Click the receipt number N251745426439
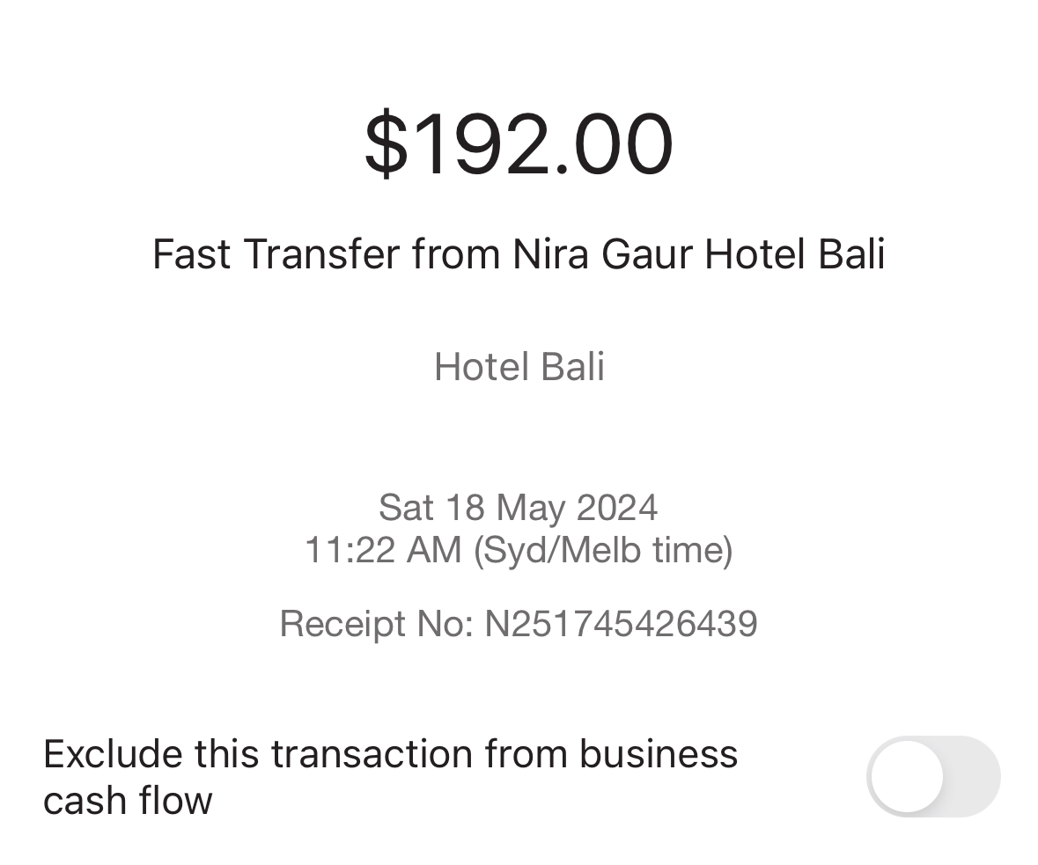Viewport: 1038px width, 865px height. pyautogui.click(x=621, y=623)
